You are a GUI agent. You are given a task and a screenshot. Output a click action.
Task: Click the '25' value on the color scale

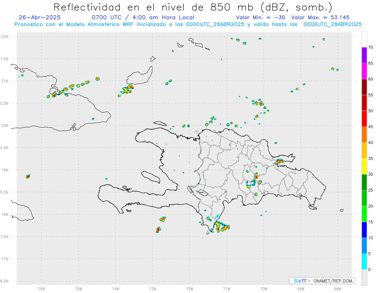tap(370, 190)
